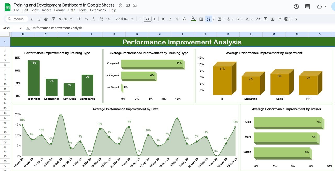Open version history clock icon
The width and height of the screenshot is (335, 171).
click(296, 7)
